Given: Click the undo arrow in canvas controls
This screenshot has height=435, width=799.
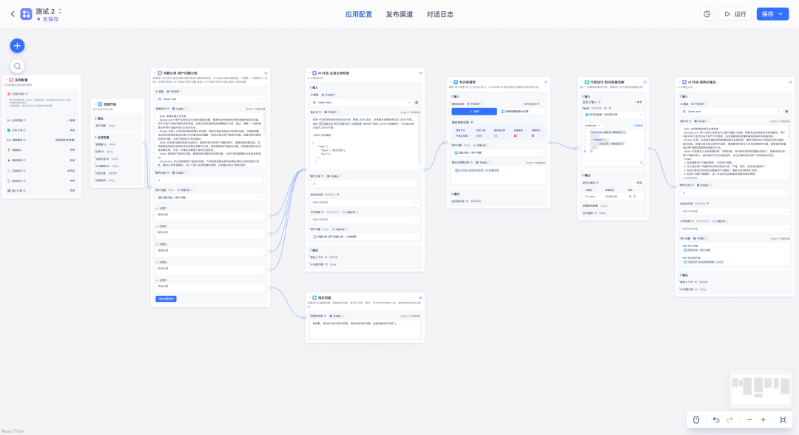Looking at the screenshot, I should click(x=716, y=419).
